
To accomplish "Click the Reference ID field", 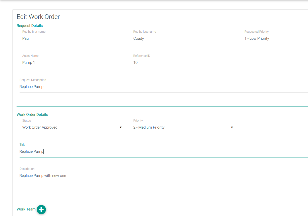I will (x=183, y=63).
